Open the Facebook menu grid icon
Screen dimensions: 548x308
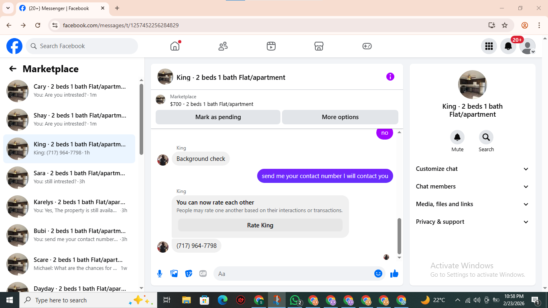click(489, 46)
